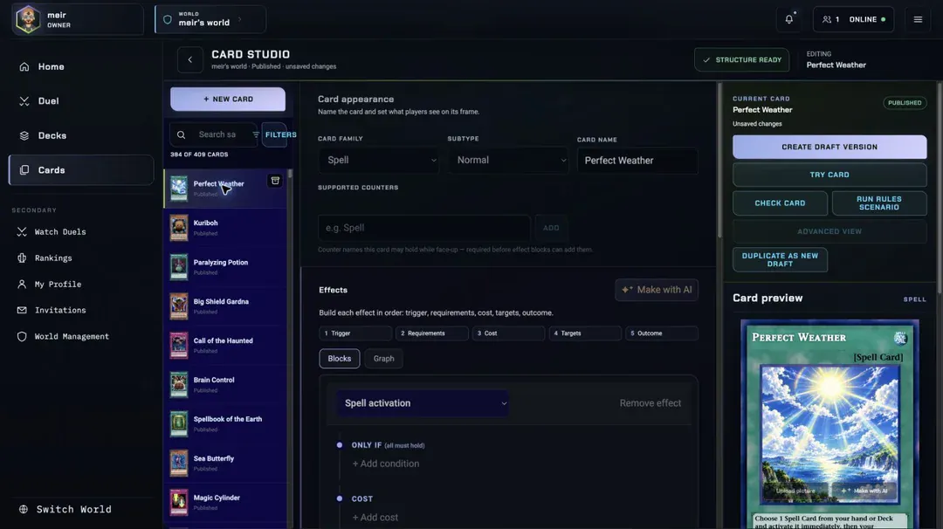
Task: Click the World Management shield icon
Action: (x=22, y=337)
